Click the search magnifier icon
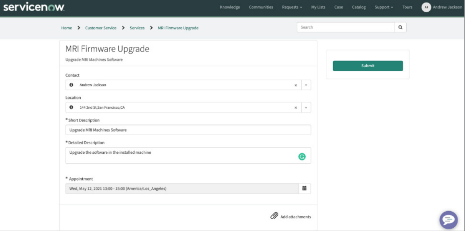This screenshot has width=466, height=231. (x=400, y=27)
